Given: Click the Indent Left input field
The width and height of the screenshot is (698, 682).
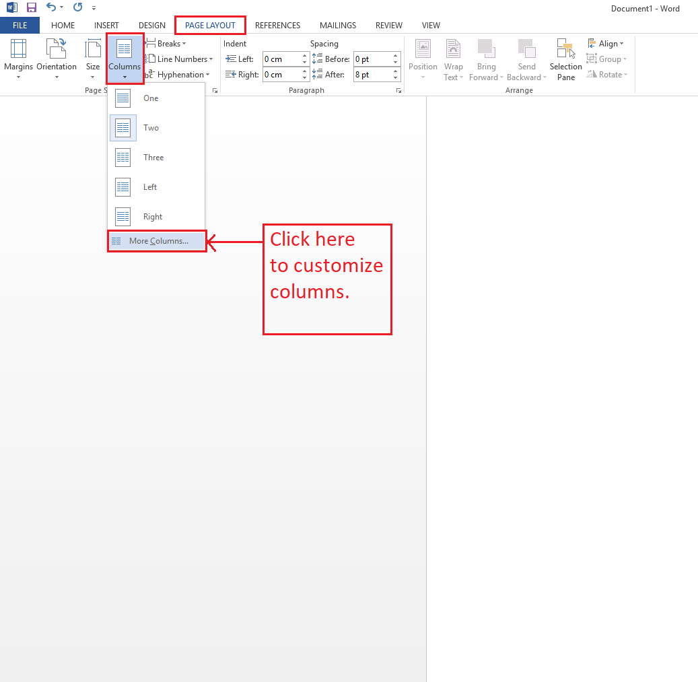Looking at the screenshot, I should click(x=283, y=59).
